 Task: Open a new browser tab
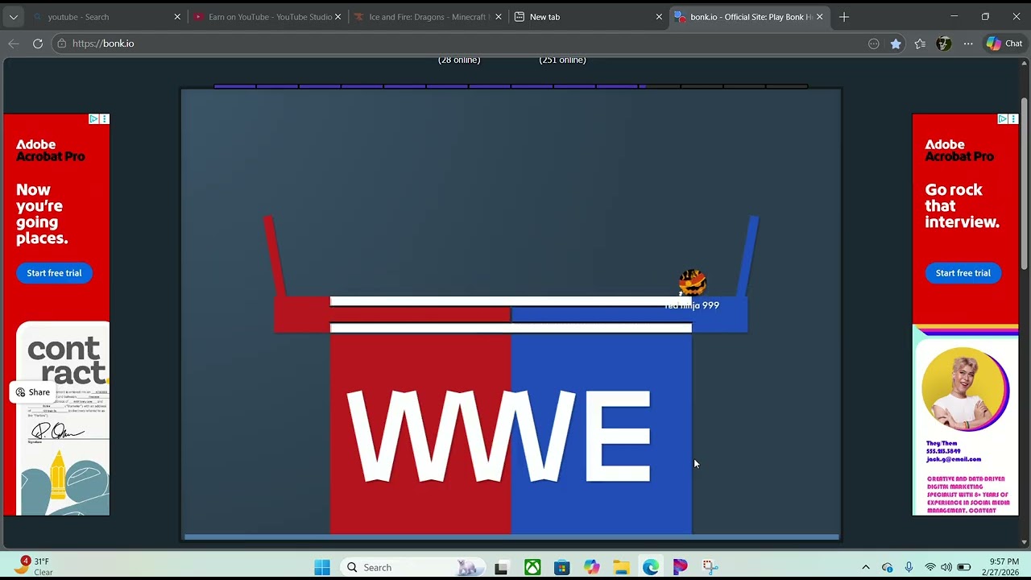click(x=844, y=17)
